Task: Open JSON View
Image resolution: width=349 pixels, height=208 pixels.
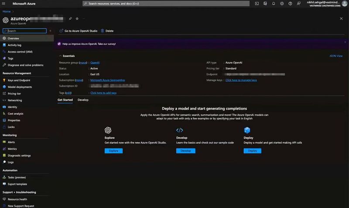Action: tap(336, 56)
